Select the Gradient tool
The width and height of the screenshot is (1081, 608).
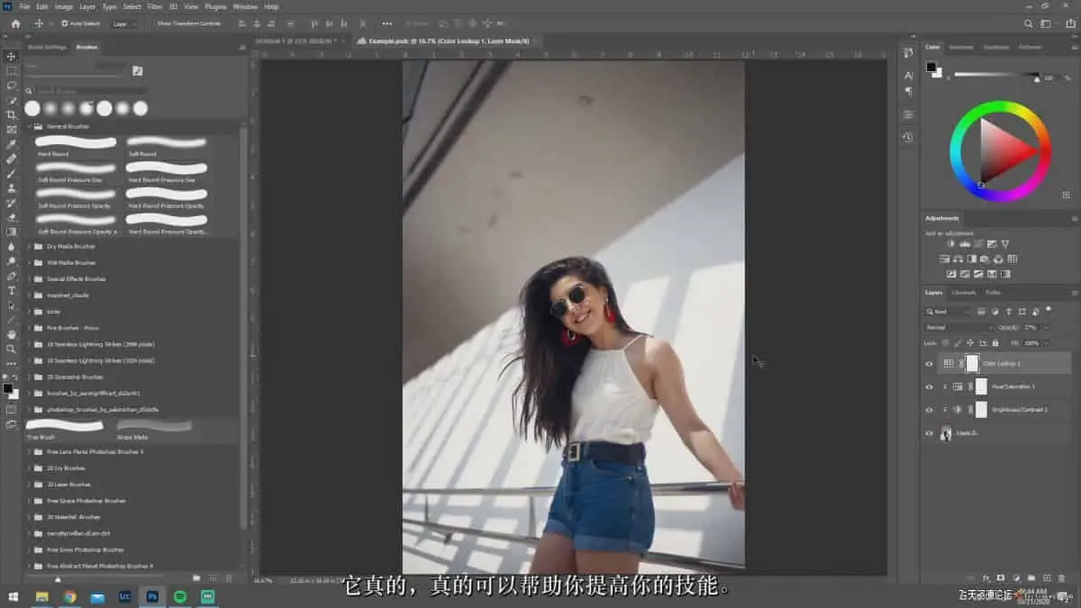[x=12, y=231]
